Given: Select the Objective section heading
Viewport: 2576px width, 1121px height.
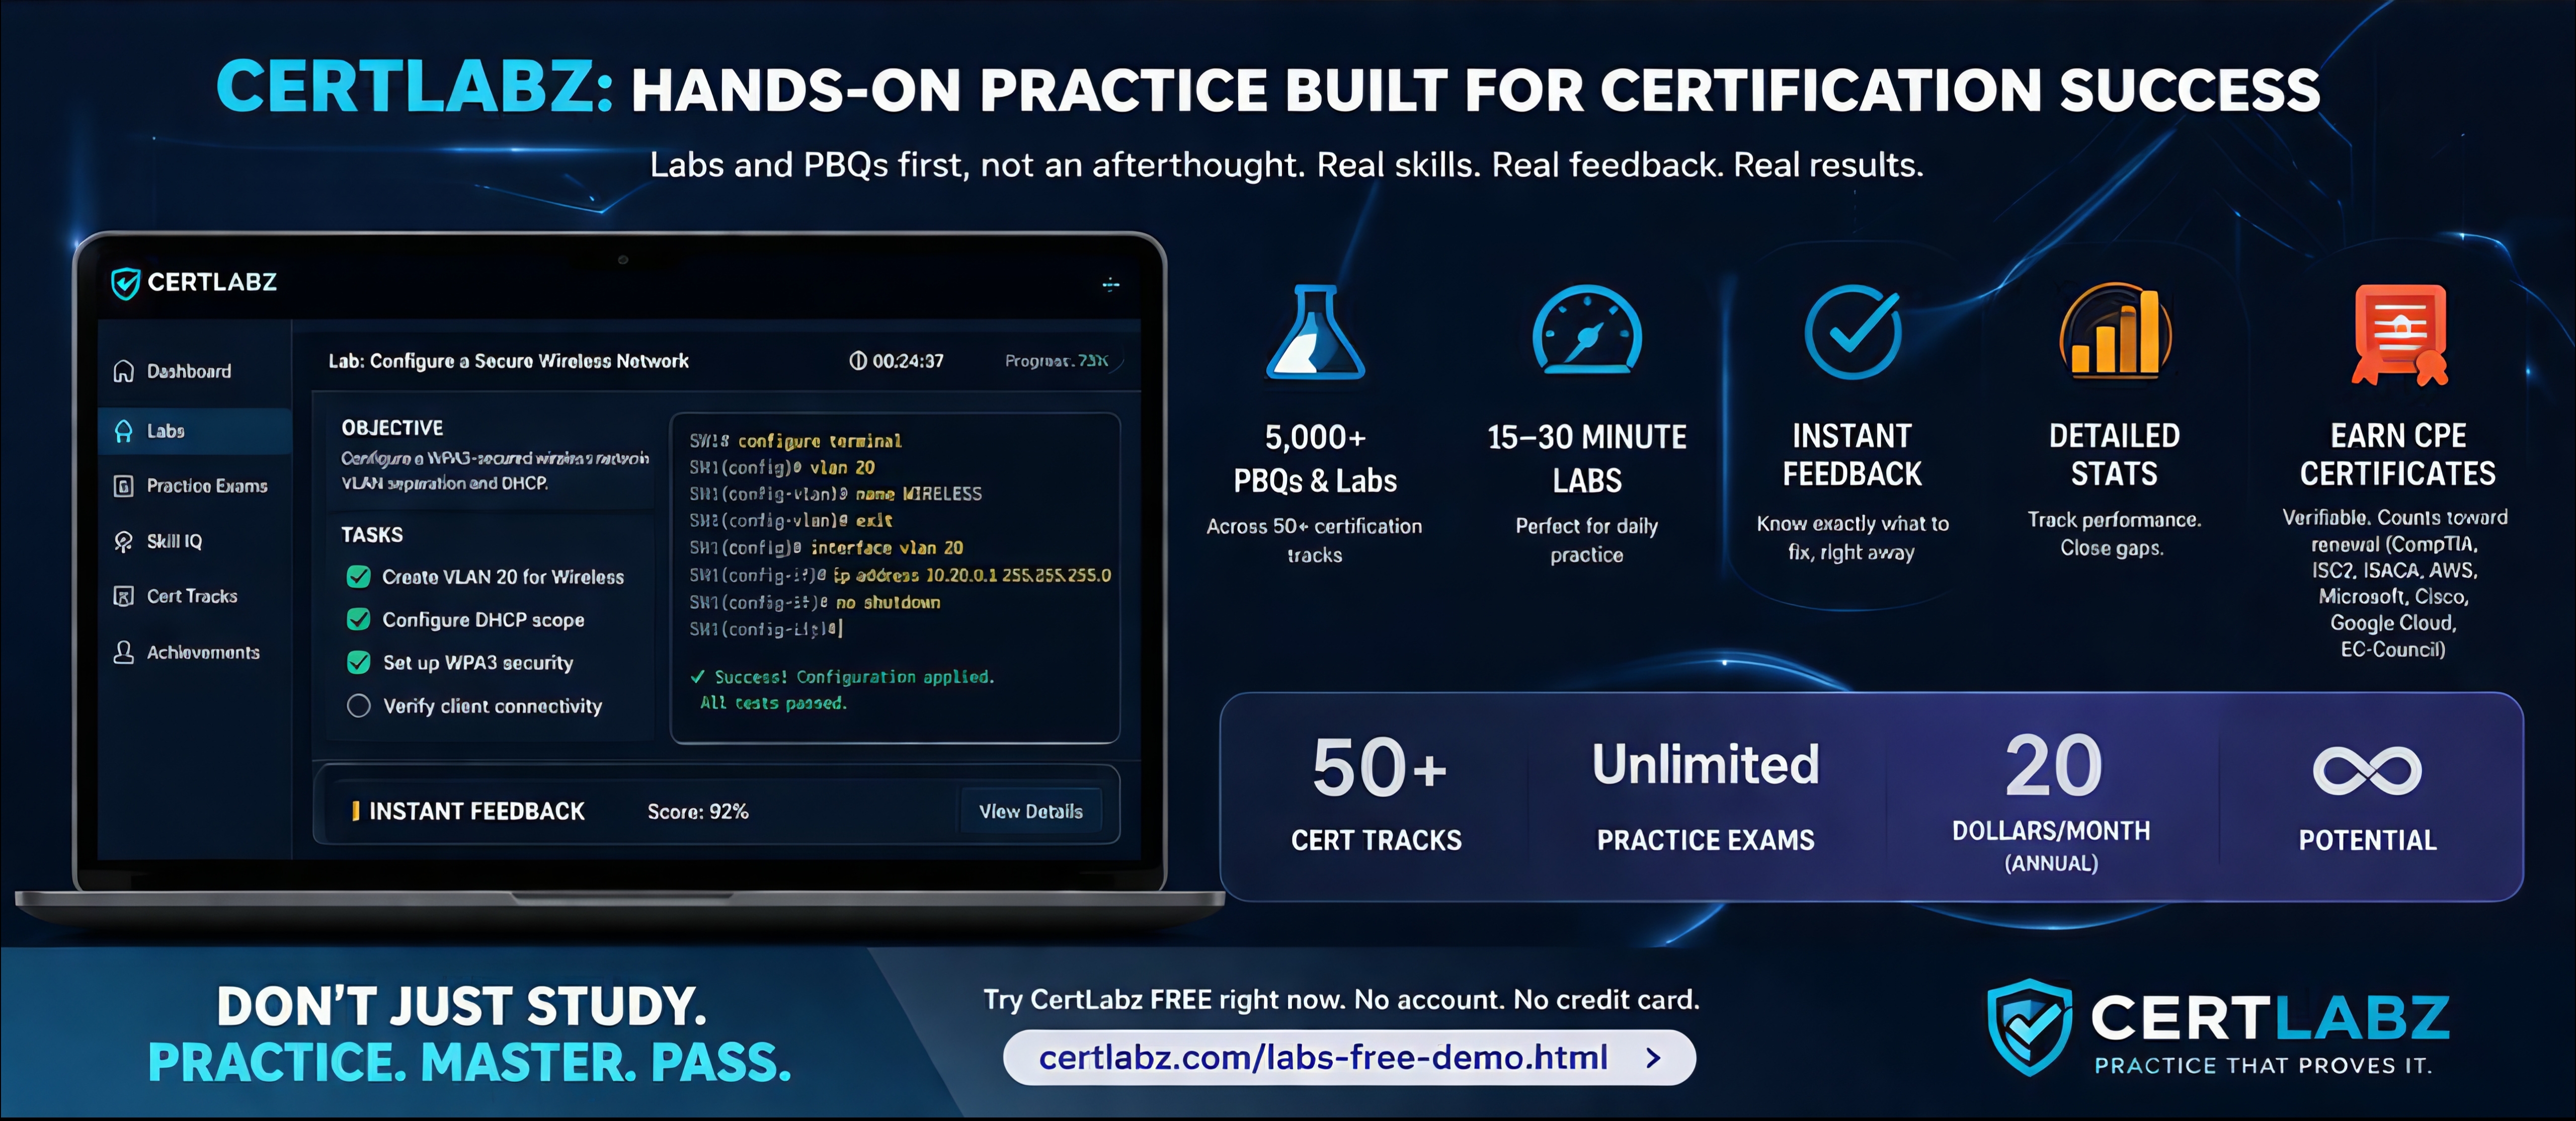Looking at the screenshot, I should [392, 427].
